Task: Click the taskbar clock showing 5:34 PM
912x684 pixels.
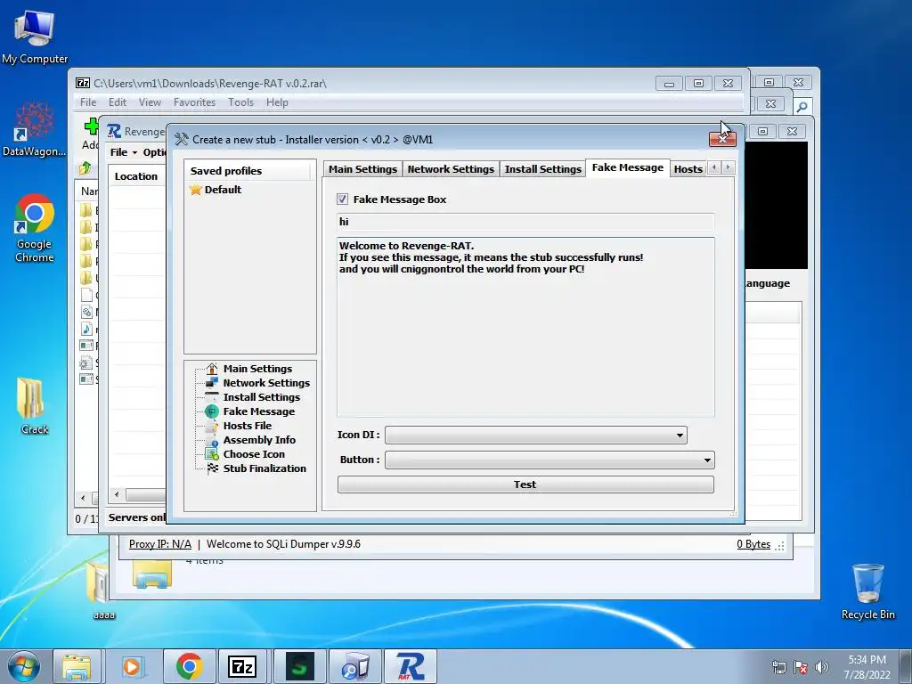Action: 867,667
